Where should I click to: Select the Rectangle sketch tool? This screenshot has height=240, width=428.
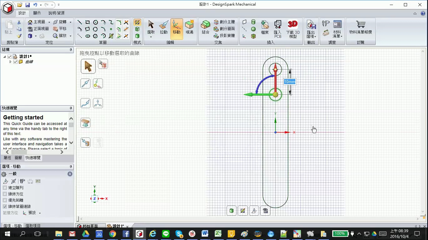tap(88, 22)
